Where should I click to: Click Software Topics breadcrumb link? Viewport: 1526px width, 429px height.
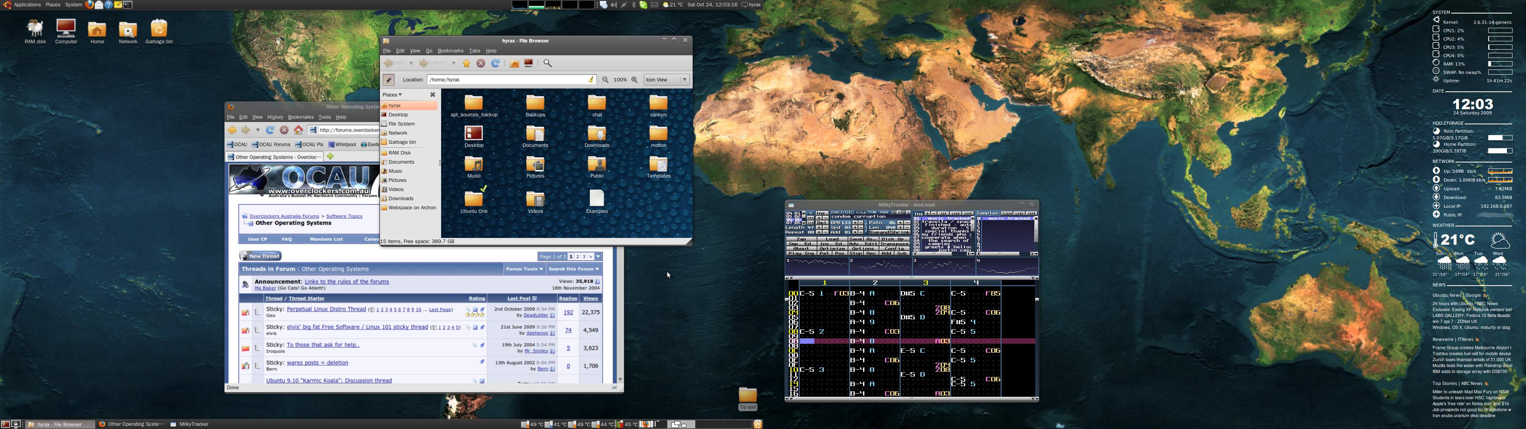coord(344,216)
